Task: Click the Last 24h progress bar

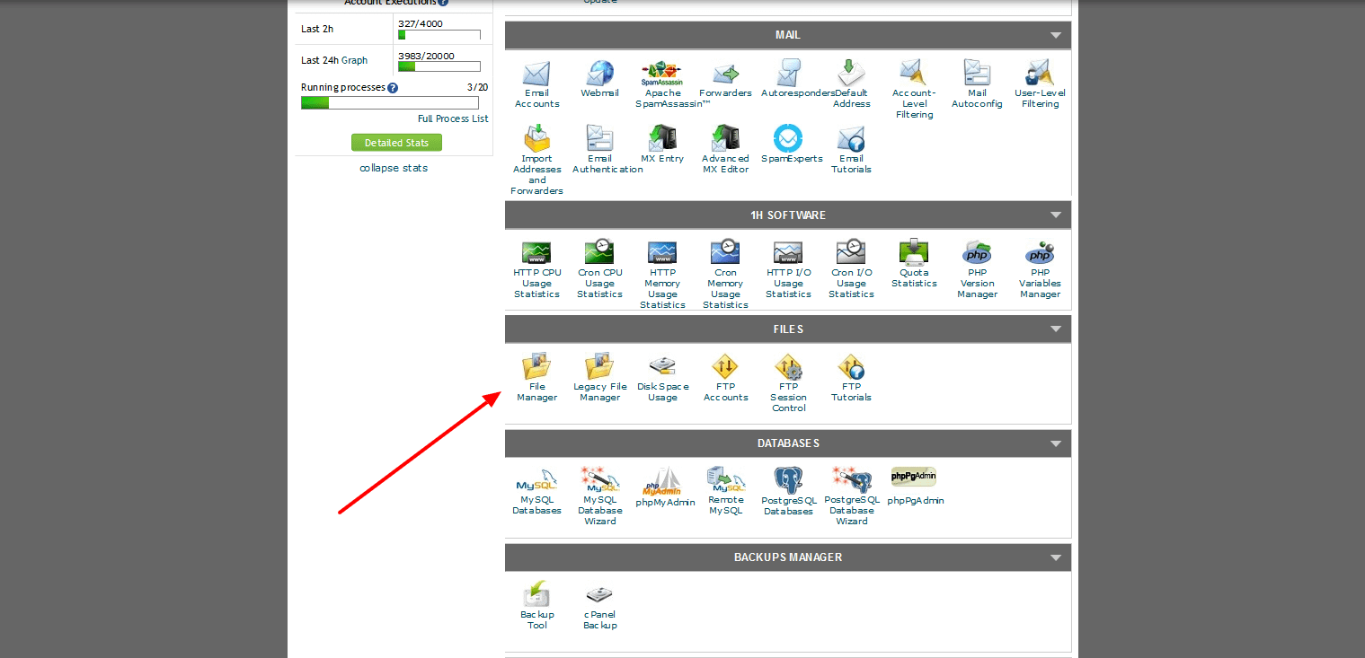Action: click(439, 66)
